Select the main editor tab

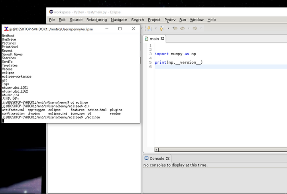point(154,39)
